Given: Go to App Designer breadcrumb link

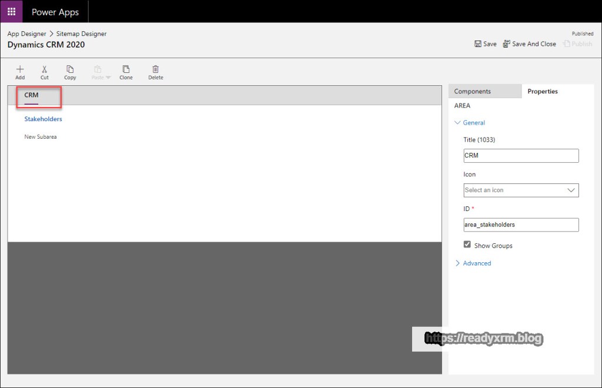Looking at the screenshot, I should pos(26,34).
